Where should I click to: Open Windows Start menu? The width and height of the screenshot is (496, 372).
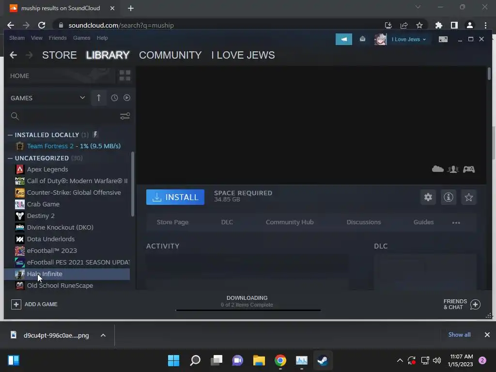coord(173,360)
